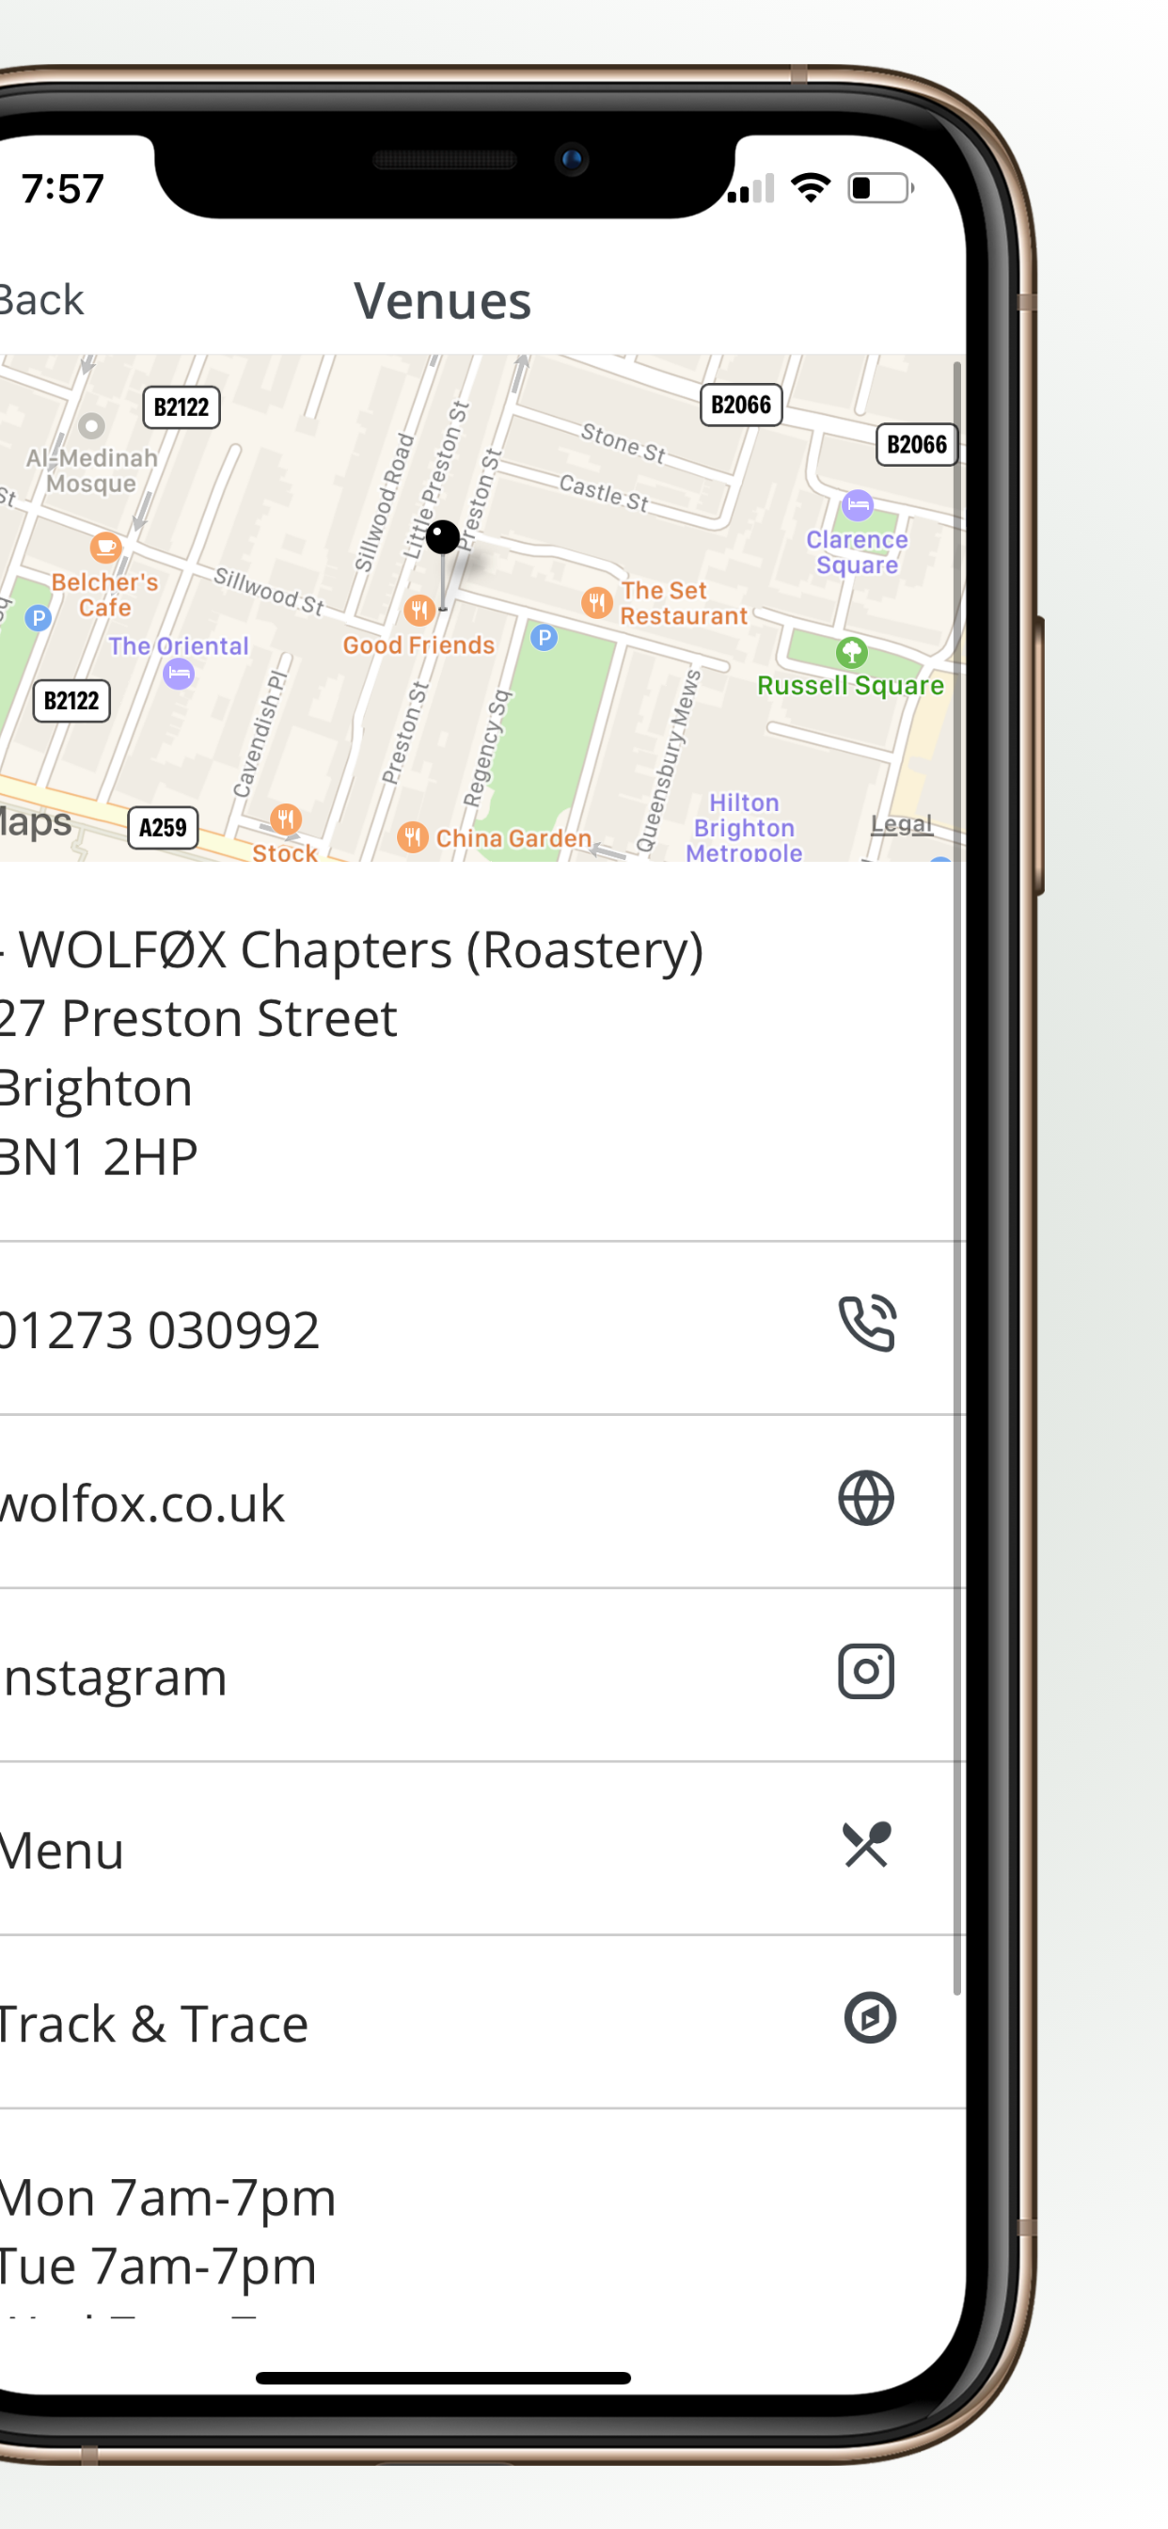Tap Good Friends restaurant marker
The image size is (1168, 2529).
pos(419,610)
